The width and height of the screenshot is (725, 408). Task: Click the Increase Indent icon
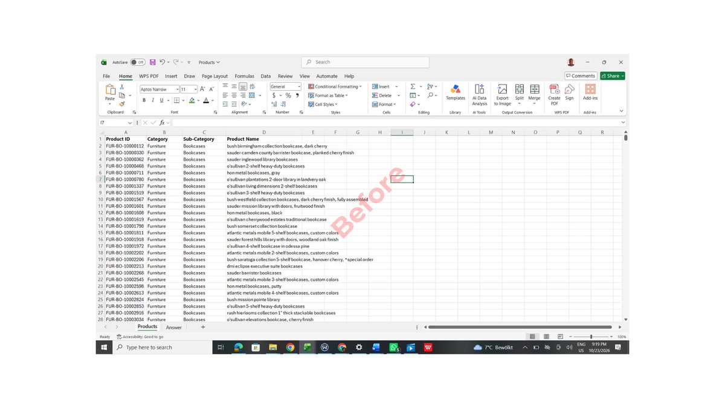pos(234,104)
